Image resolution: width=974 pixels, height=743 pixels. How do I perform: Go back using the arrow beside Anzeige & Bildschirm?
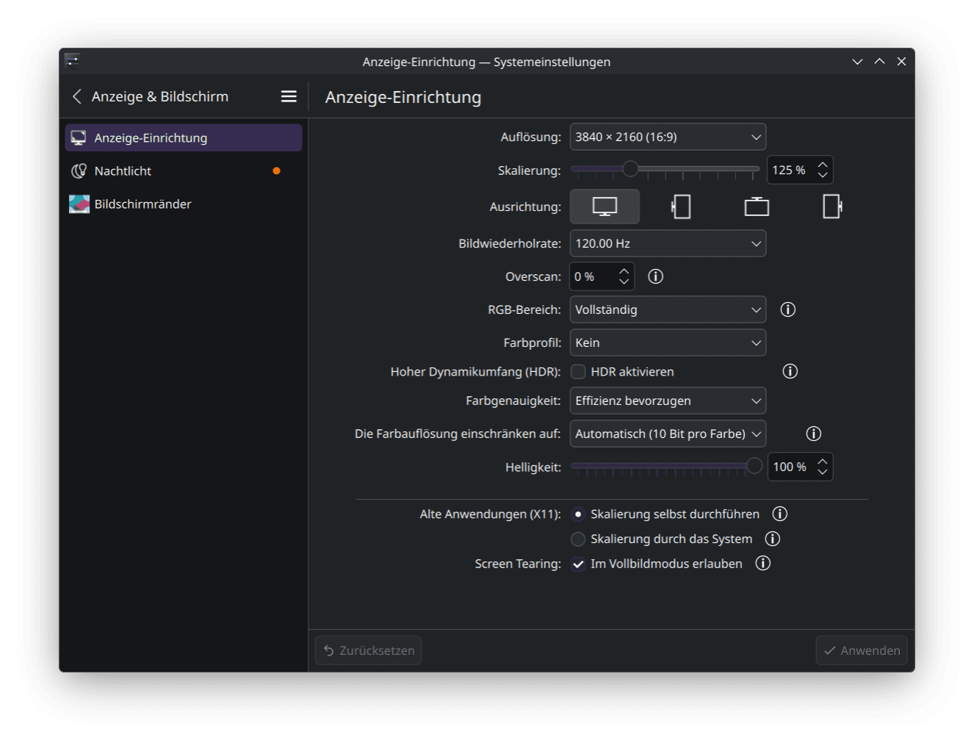[x=77, y=96]
